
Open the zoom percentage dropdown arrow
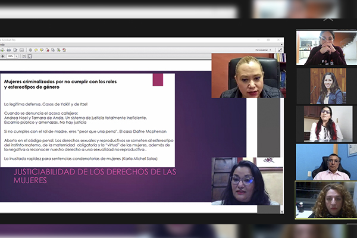point(17,57)
